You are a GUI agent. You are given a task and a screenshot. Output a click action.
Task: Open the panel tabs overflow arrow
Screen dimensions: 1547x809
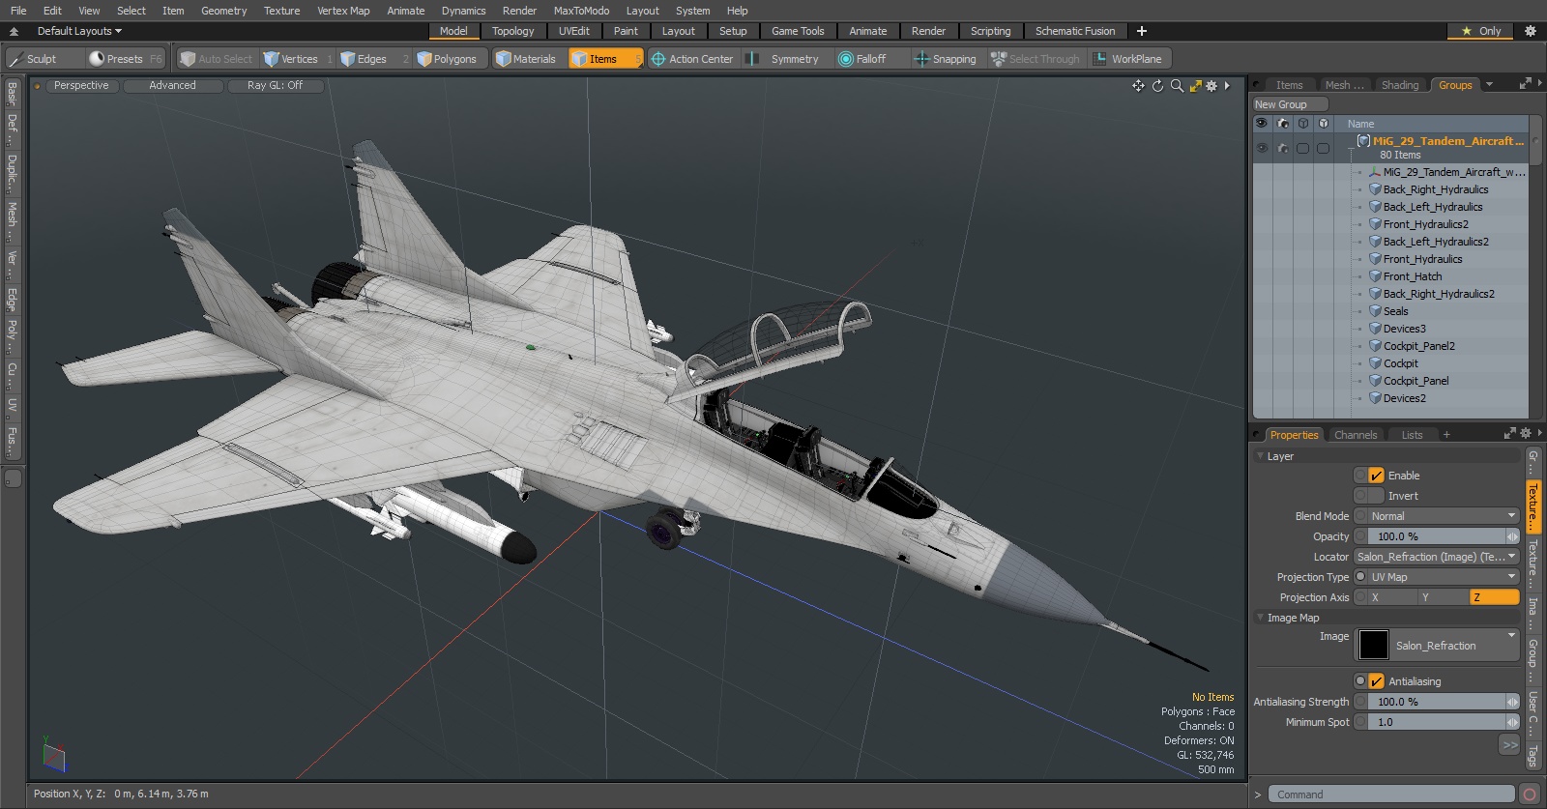1489,85
